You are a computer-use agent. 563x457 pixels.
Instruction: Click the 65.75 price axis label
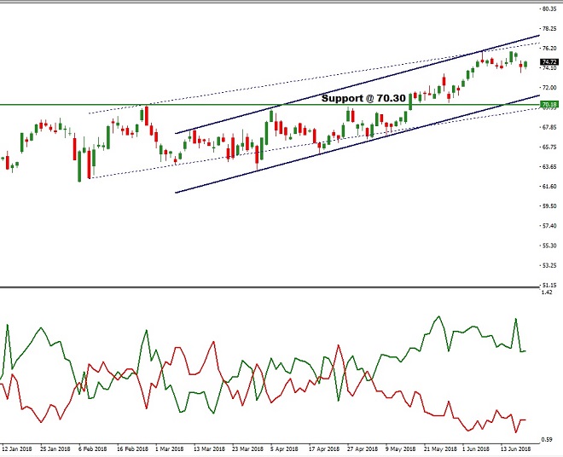click(549, 147)
